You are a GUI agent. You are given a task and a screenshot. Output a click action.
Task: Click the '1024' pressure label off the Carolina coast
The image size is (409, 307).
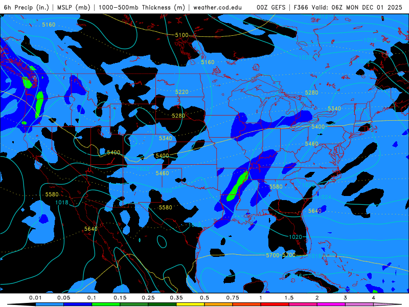pos(325,197)
